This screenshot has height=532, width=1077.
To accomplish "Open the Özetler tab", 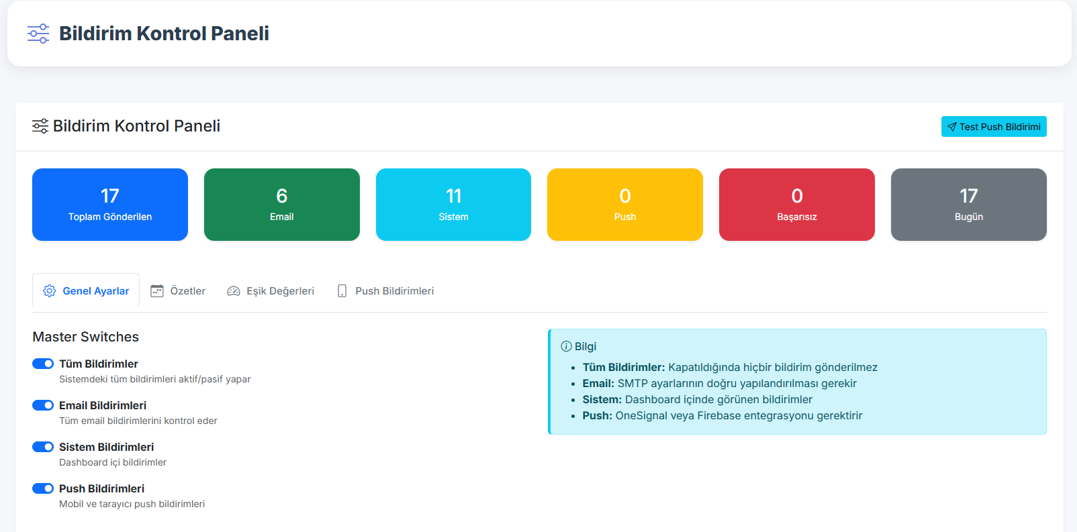I will pos(179,291).
